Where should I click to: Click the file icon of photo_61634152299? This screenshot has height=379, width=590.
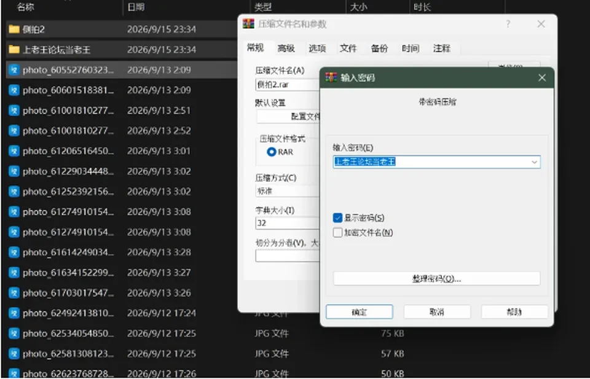14,273
